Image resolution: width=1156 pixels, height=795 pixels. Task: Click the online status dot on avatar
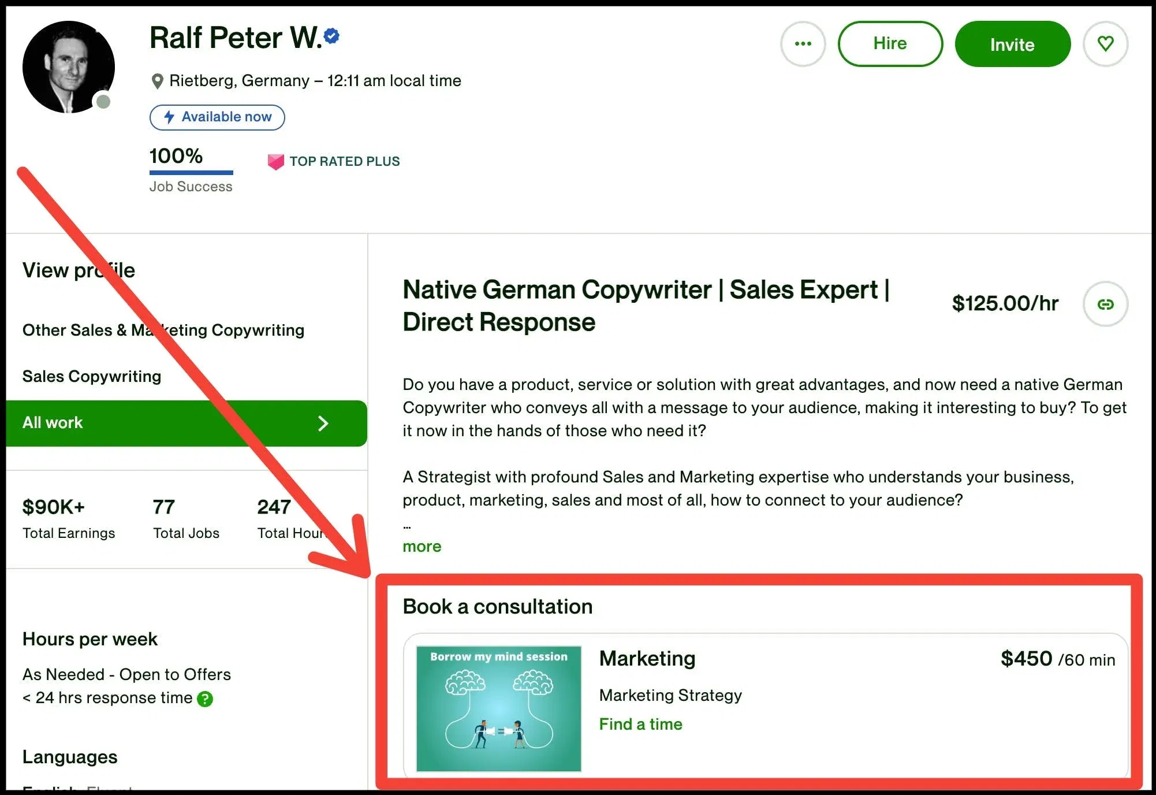pos(103,102)
